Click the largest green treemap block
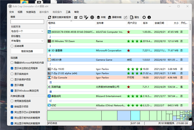194x130 pixels. 74,115
